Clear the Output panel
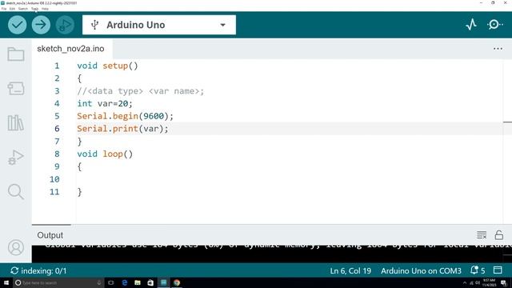512x288 pixels. tap(482, 235)
